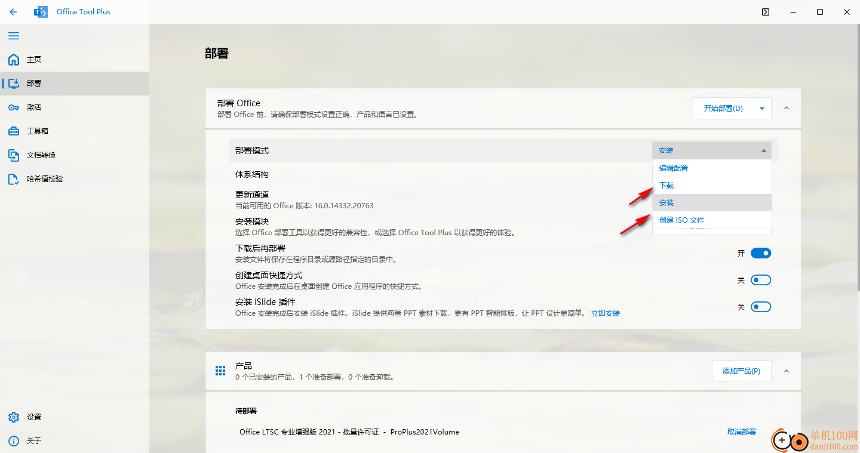
Task: Click the 立即安装 link
Action: (606, 313)
